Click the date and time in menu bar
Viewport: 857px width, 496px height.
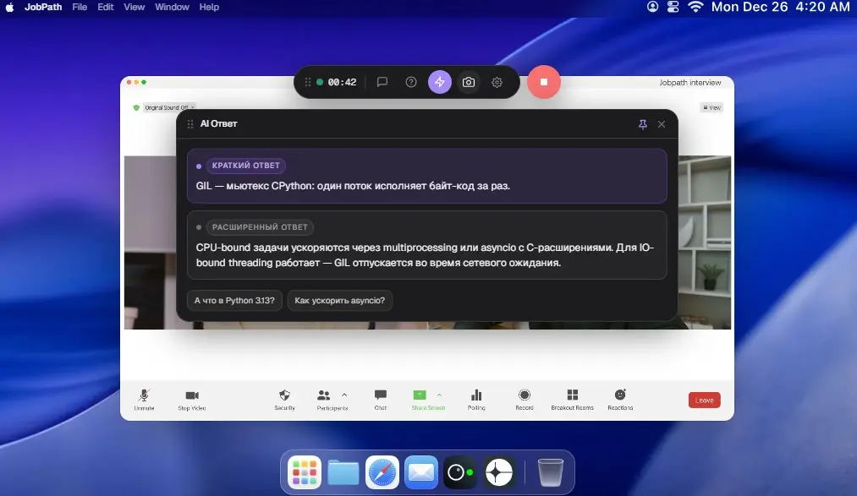[781, 7]
